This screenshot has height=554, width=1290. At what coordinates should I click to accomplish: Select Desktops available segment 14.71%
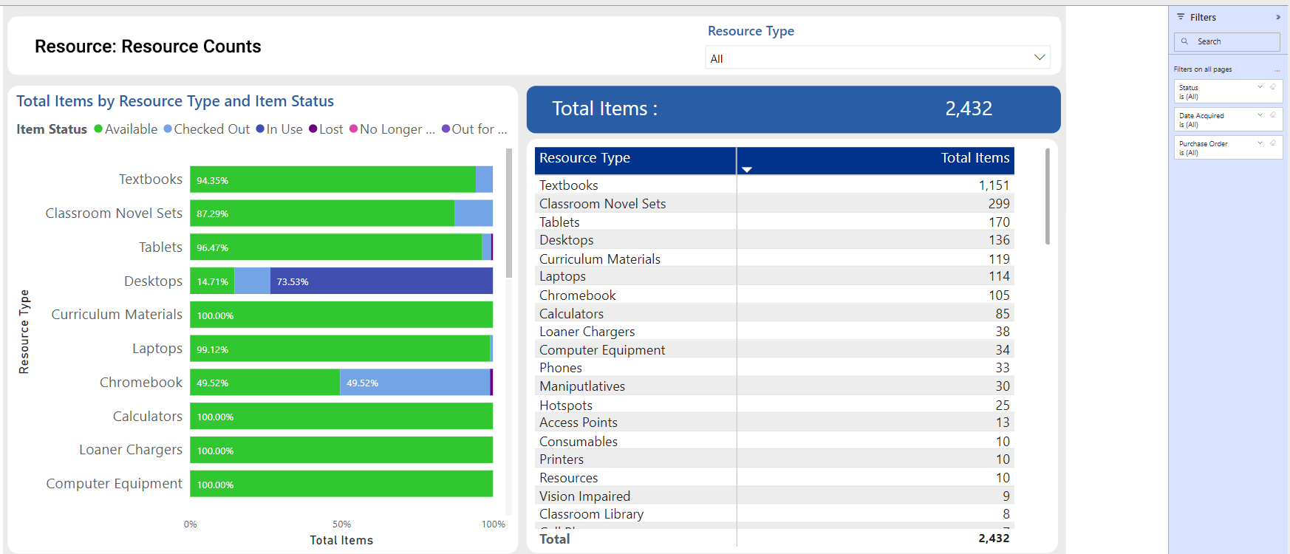click(x=212, y=281)
